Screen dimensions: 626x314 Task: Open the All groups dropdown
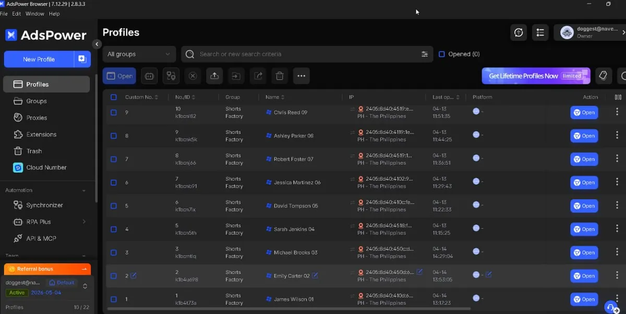pos(139,54)
